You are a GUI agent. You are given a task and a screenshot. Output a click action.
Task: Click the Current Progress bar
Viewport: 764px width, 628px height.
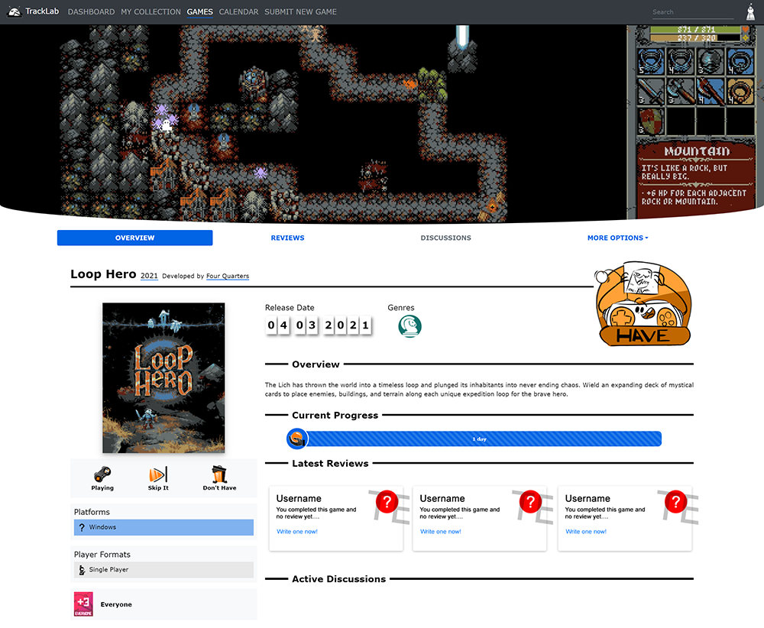click(x=479, y=439)
